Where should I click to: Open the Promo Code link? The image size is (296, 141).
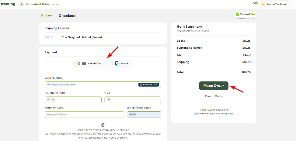[214, 96]
